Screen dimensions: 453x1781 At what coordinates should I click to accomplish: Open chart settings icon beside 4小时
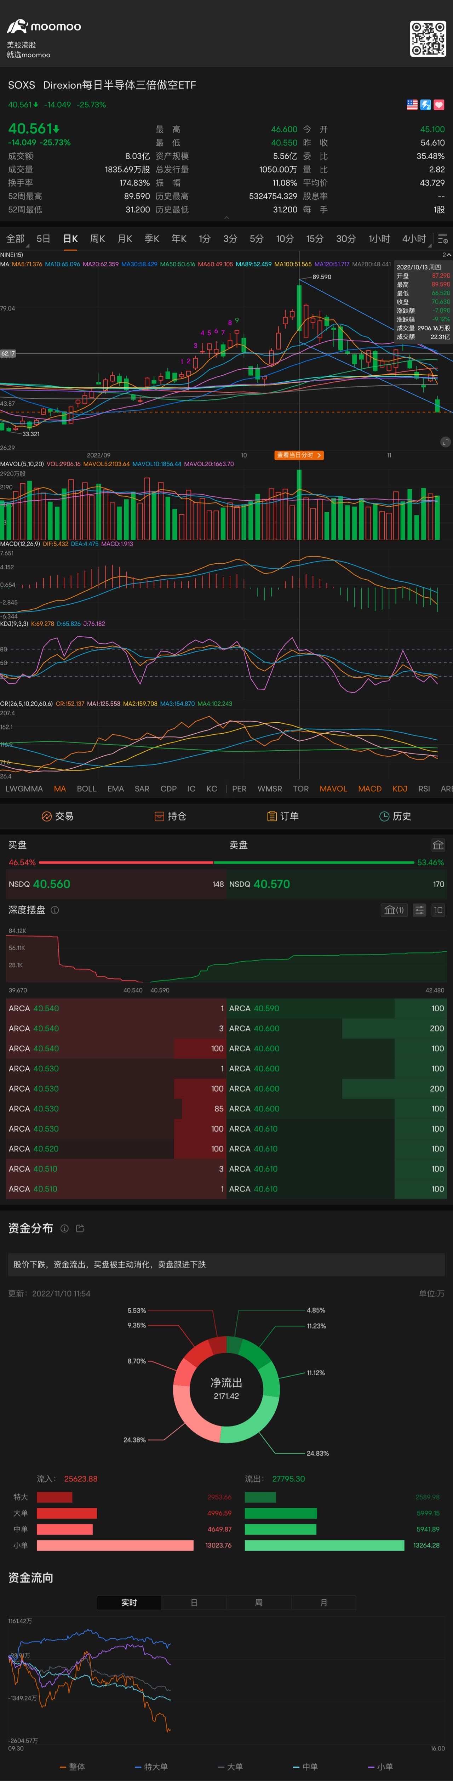pyautogui.click(x=443, y=239)
